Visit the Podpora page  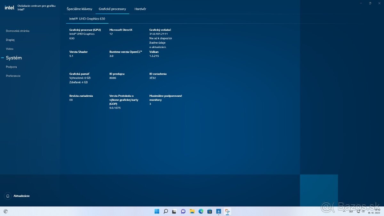pos(11,67)
